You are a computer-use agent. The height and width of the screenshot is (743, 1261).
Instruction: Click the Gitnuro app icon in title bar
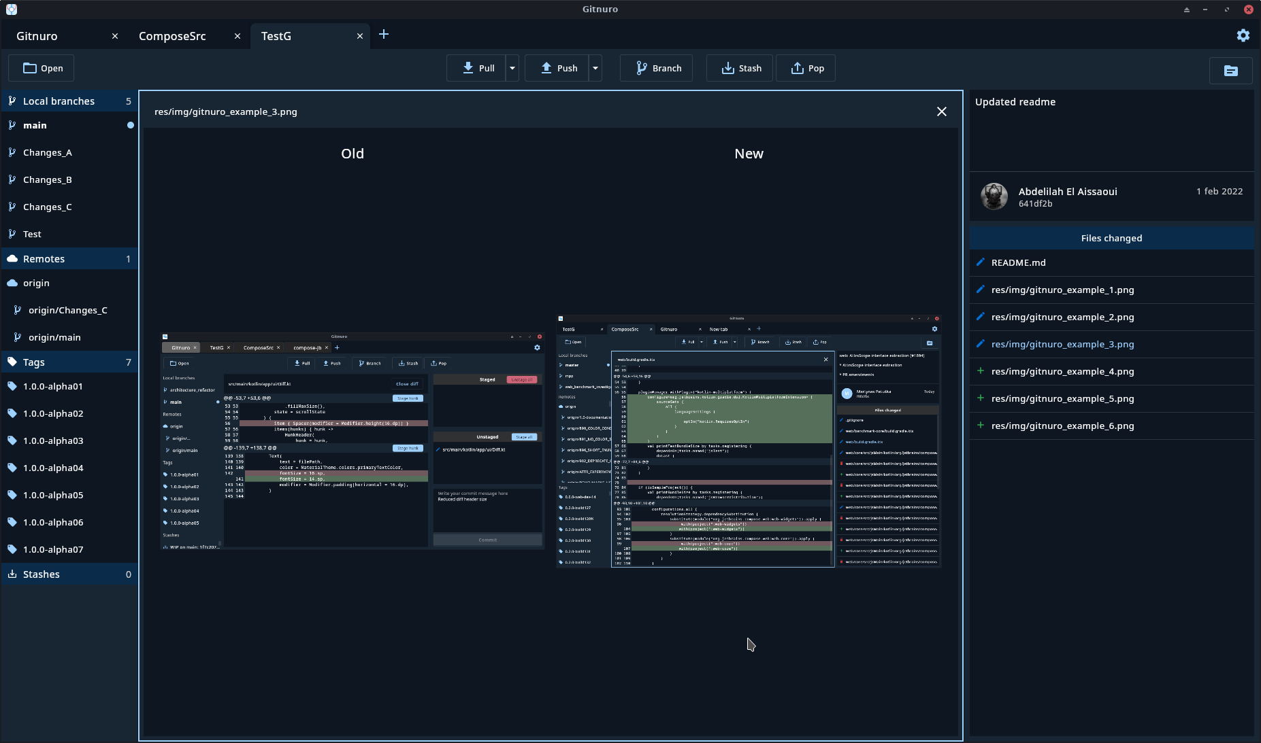pos(12,10)
